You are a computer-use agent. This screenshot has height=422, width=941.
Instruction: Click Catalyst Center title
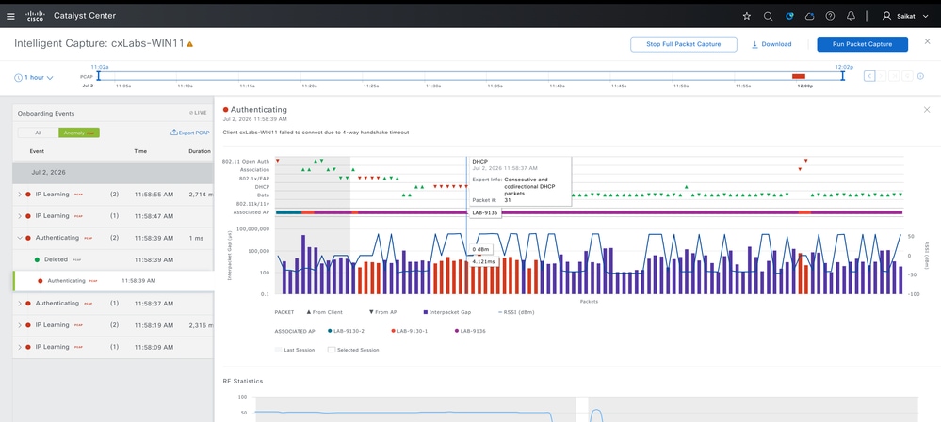tap(85, 16)
